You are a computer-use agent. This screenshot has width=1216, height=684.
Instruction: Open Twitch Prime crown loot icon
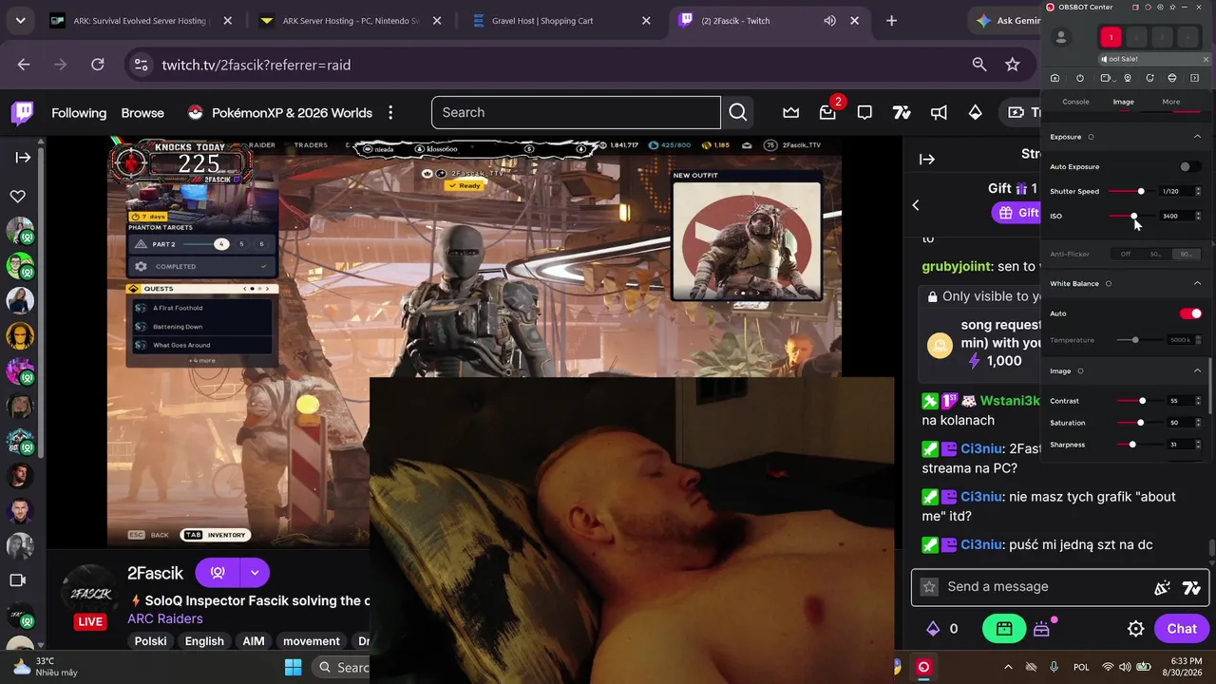click(x=790, y=112)
